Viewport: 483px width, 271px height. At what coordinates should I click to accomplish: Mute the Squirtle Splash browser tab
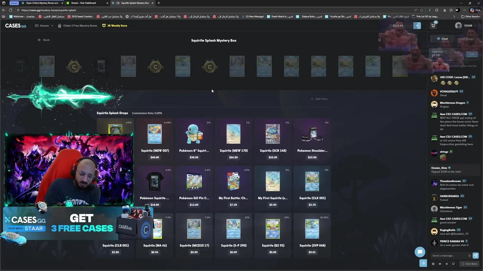[118, 3]
